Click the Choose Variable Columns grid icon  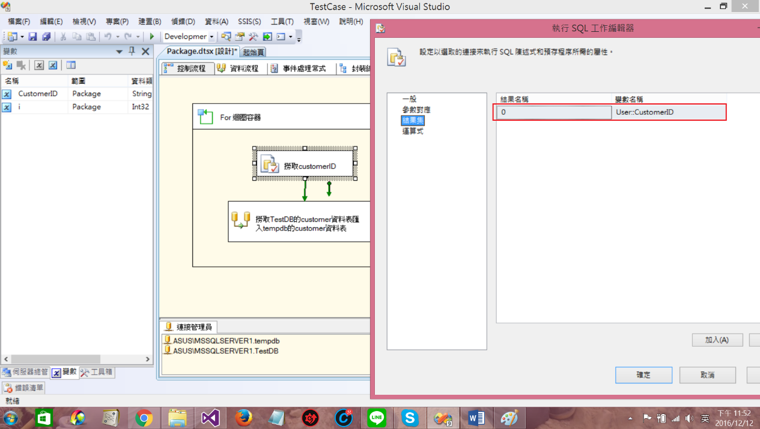point(71,65)
